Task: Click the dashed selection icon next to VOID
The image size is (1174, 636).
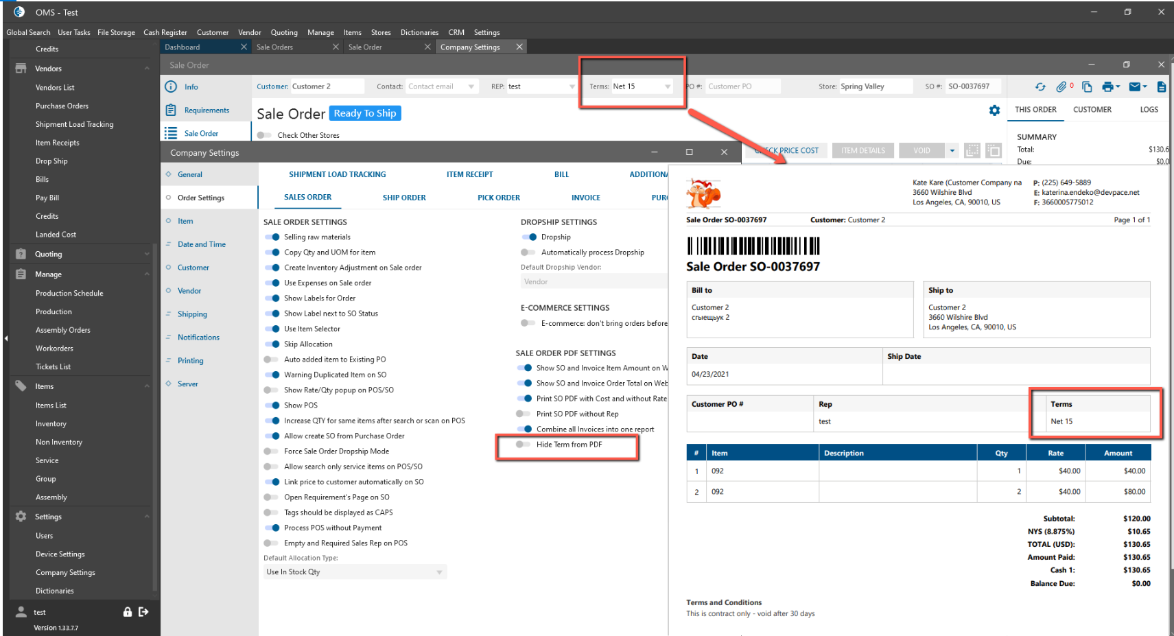Action: pyautogui.click(x=972, y=150)
